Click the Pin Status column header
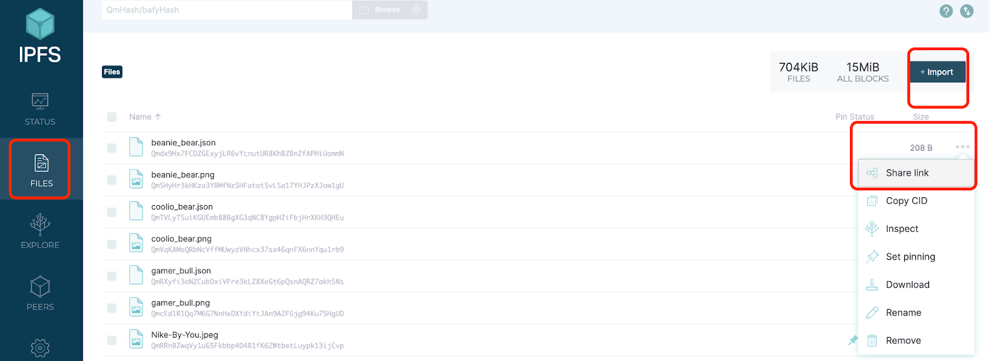This screenshot has width=989, height=361. (x=855, y=117)
